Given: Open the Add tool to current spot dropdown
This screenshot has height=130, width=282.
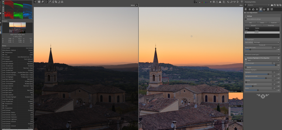Looking at the screenshot, I should [x=262, y=54].
